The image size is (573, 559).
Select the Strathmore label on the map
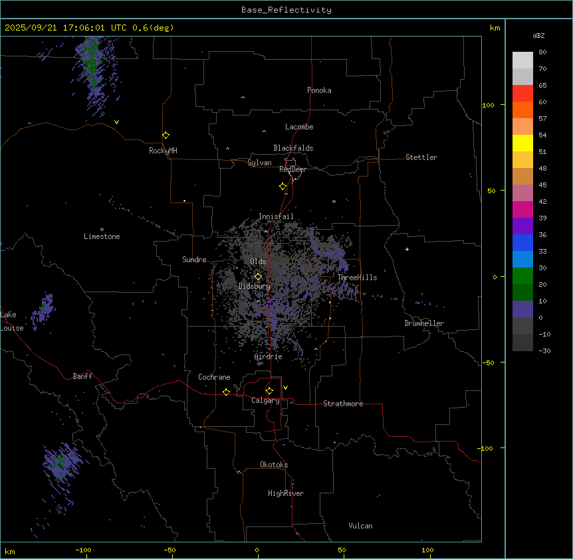coord(343,404)
